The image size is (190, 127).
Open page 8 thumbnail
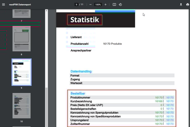pyautogui.click(x=21, y=38)
